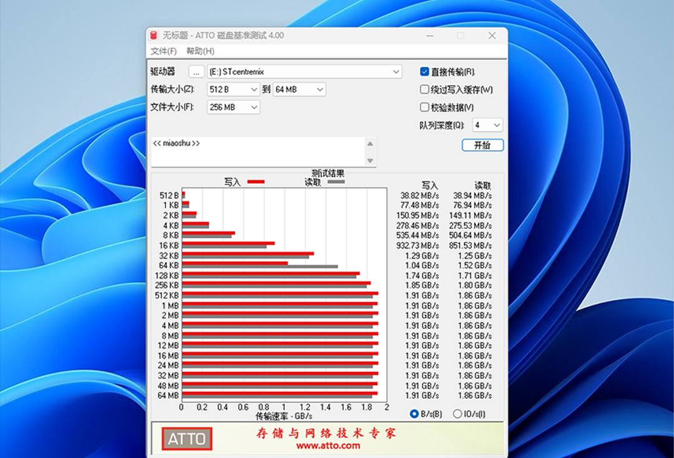674x458 pixels.
Task: Click the 开始 button to start the test
Action: pos(482,145)
